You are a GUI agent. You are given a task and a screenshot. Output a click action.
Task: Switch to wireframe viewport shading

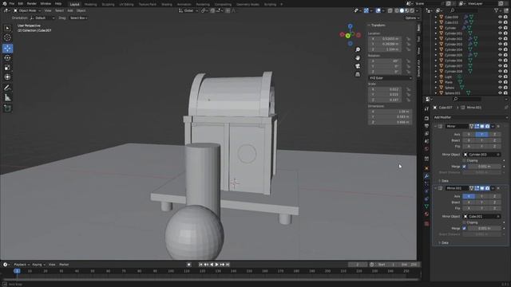point(397,10)
